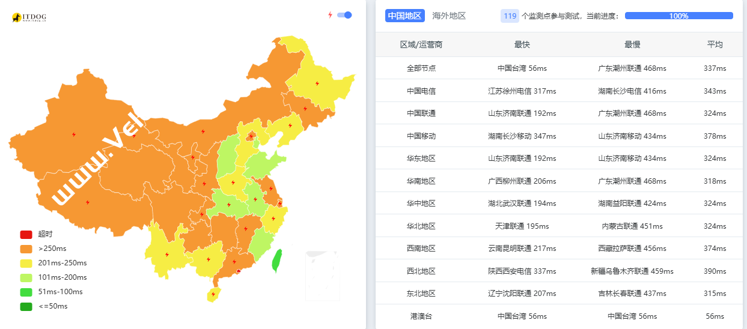
Task: Click the lightning marker on Guangxi
Action: click(x=209, y=259)
